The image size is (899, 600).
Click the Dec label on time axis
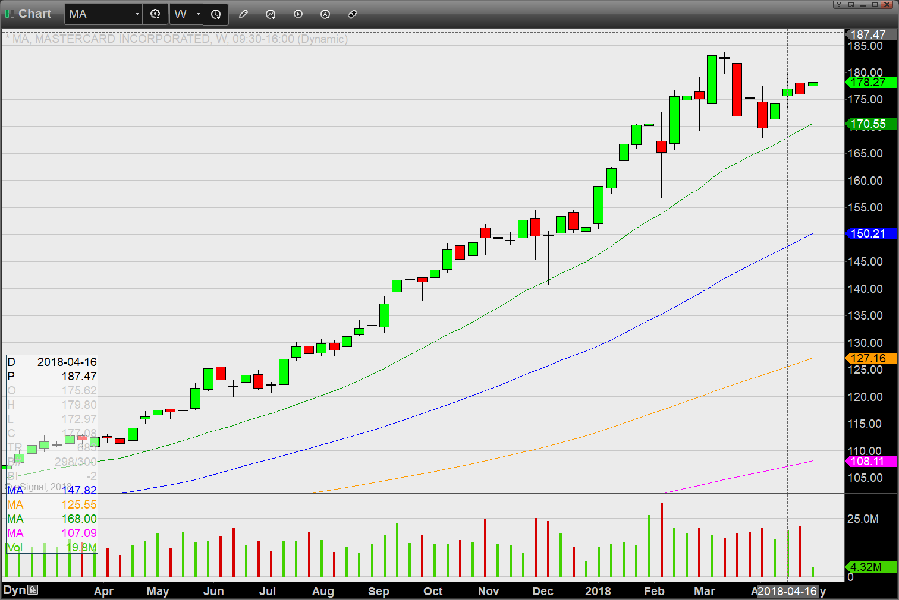coord(543,591)
